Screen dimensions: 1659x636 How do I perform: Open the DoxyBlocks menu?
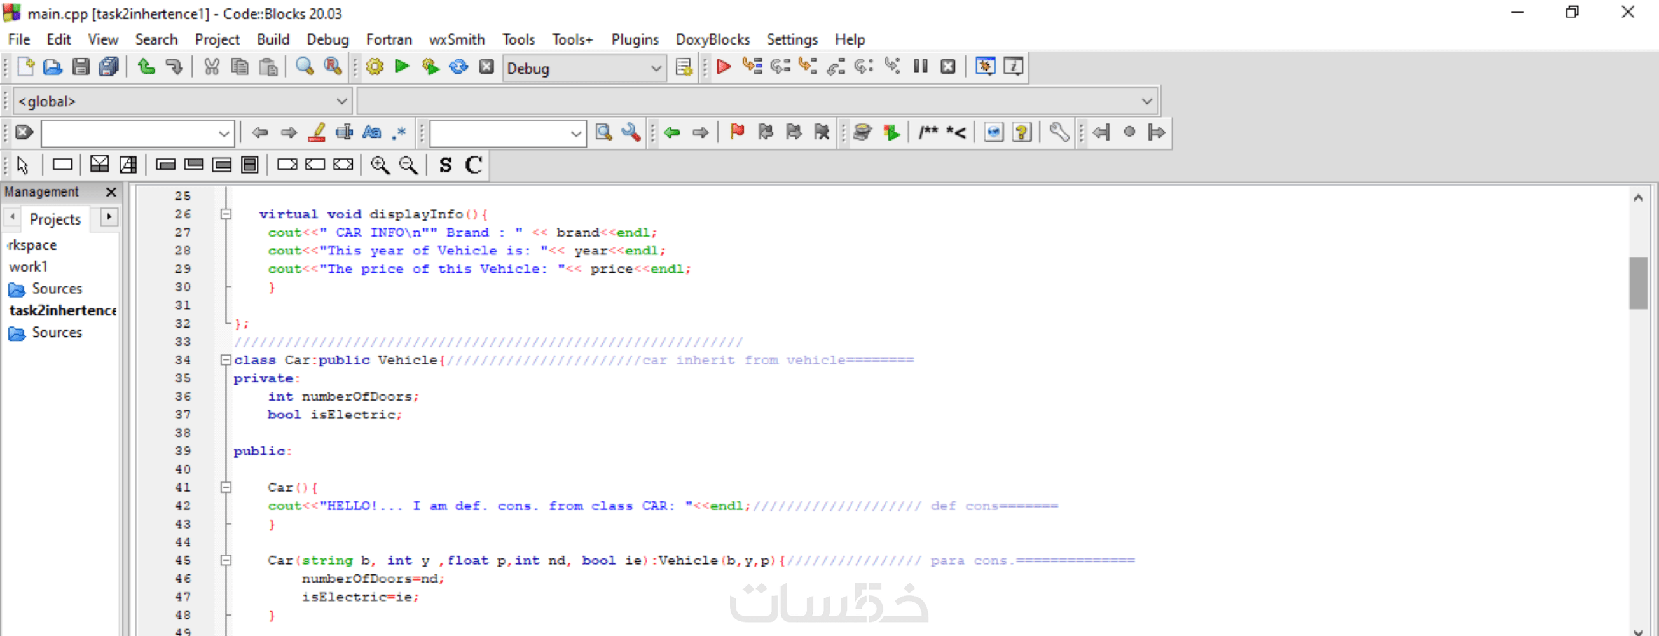coord(712,39)
